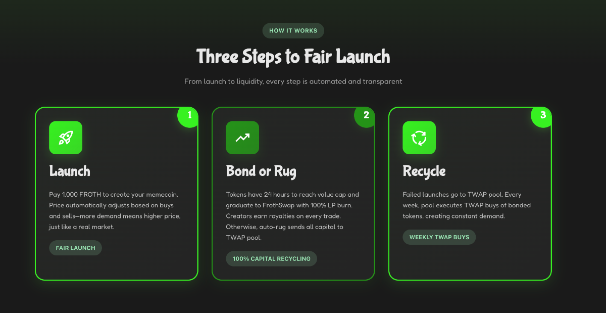The width and height of the screenshot is (606, 313).
Task: Click the Recycle card heading
Action: pos(424,171)
